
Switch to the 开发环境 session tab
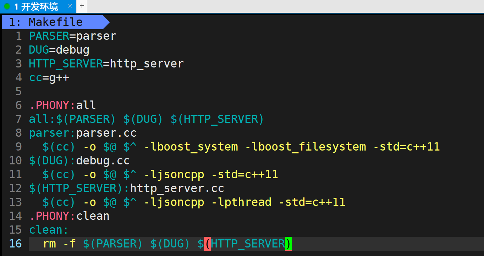pyautogui.click(x=38, y=6)
